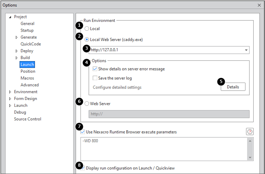The image size is (265, 174).
Task: Collapse the Project tree node
Action: [x=10, y=17]
